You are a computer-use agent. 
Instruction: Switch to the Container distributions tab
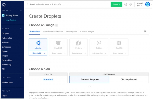pyautogui.click(x=53, y=32)
